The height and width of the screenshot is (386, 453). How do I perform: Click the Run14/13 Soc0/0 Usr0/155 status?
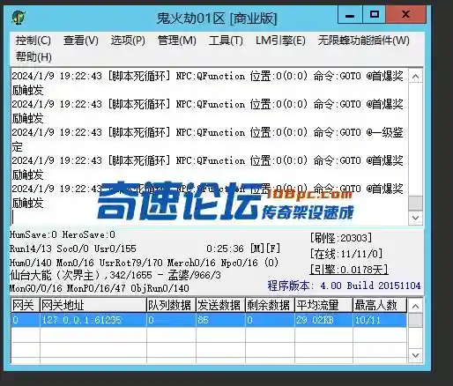click(73, 249)
